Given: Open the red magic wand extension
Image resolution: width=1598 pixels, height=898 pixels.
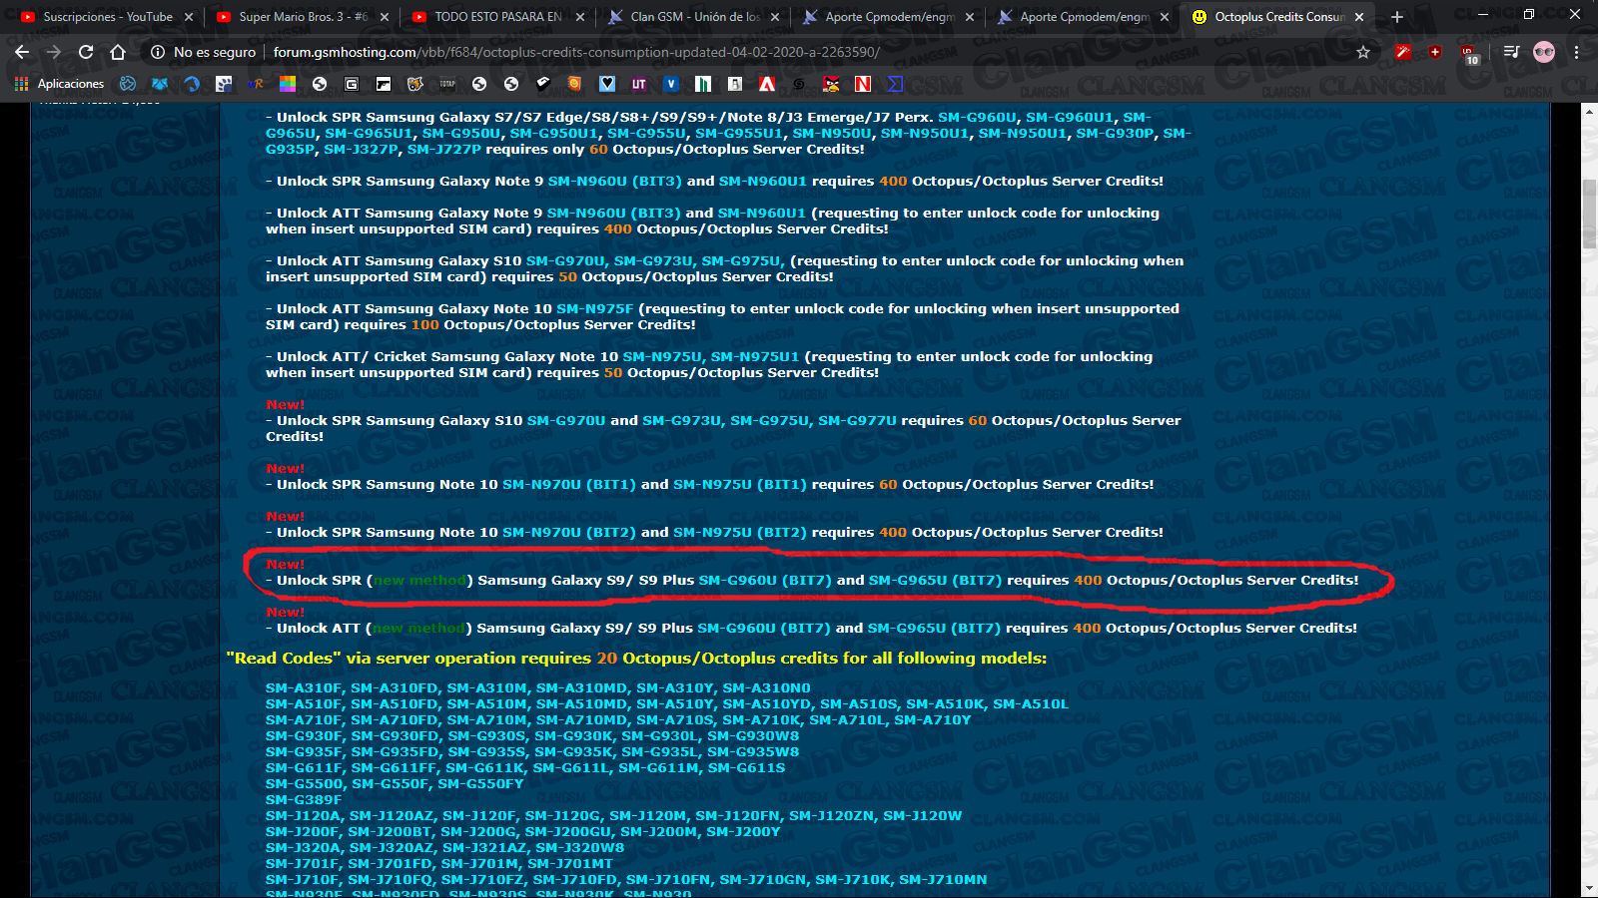Looking at the screenshot, I should click(1403, 52).
